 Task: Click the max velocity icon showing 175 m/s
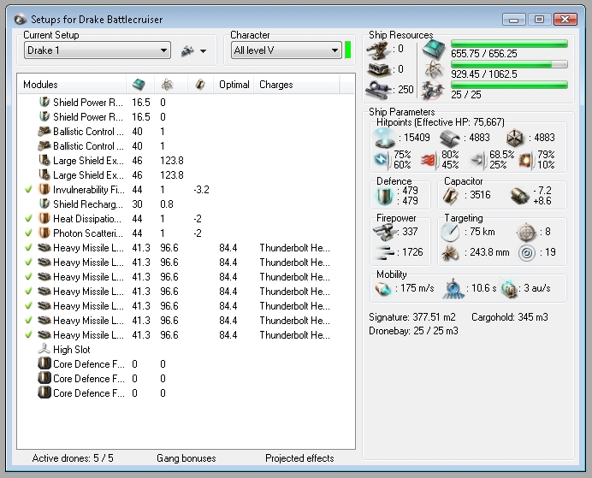[x=383, y=289]
